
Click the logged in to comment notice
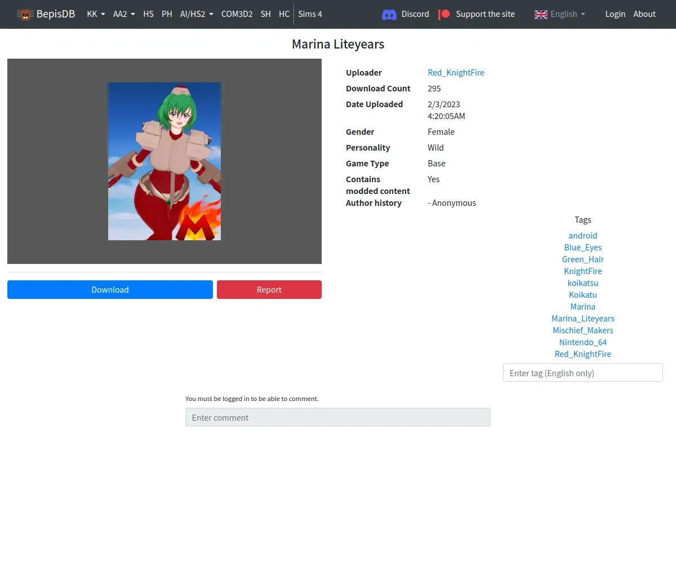pos(252,399)
